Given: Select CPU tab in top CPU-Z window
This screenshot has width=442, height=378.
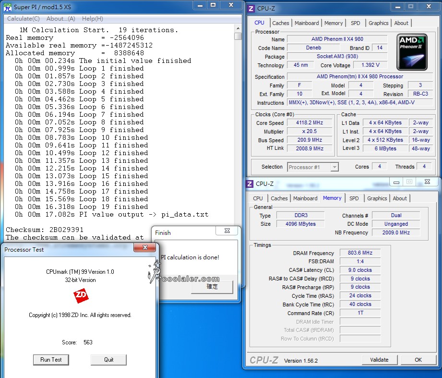Looking at the screenshot, I should (x=259, y=23).
